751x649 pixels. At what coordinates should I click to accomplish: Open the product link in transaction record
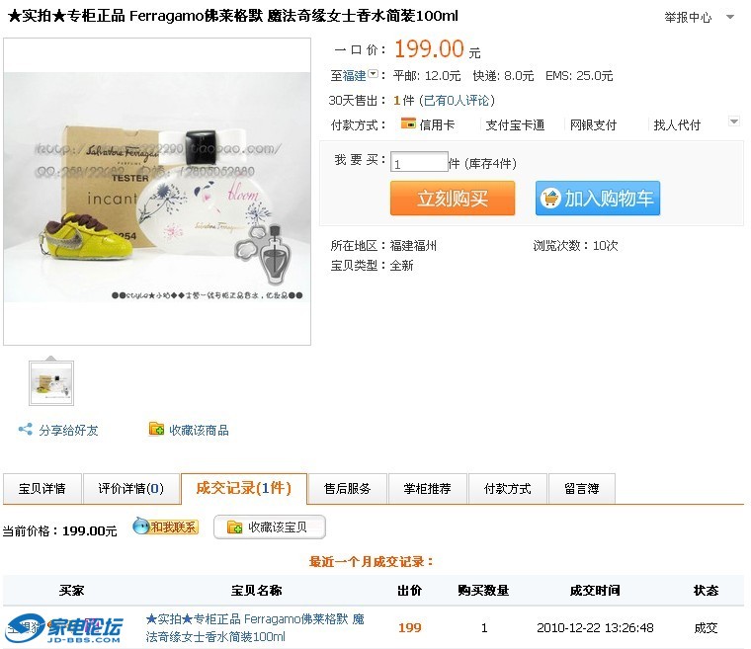click(255, 627)
